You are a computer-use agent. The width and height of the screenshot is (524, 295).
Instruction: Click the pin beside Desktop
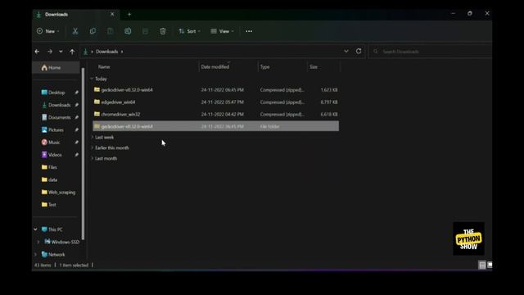76,93
